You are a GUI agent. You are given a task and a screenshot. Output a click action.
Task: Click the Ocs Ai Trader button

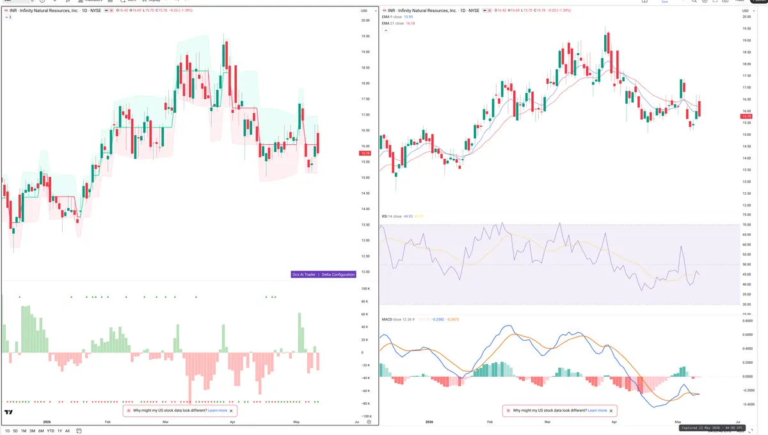click(305, 274)
